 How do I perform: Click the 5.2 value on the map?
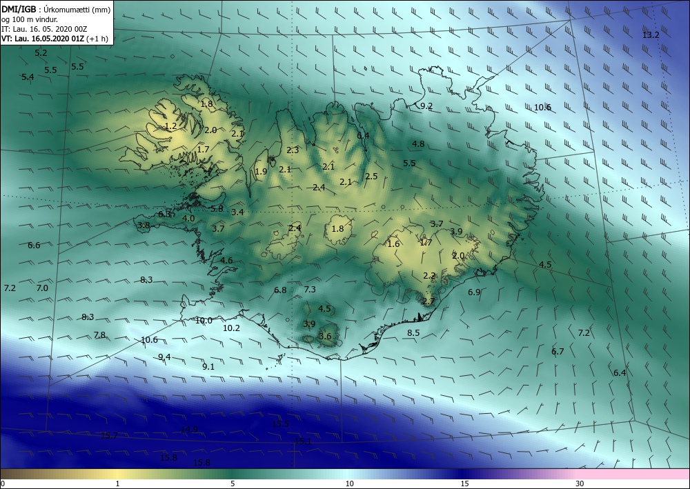point(41,53)
